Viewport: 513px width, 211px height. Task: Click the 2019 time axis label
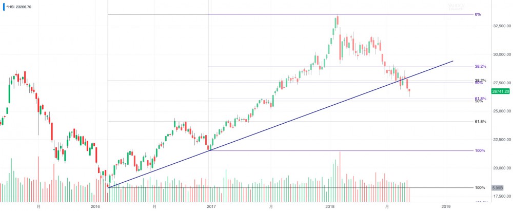pyautogui.click(x=446, y=206)
